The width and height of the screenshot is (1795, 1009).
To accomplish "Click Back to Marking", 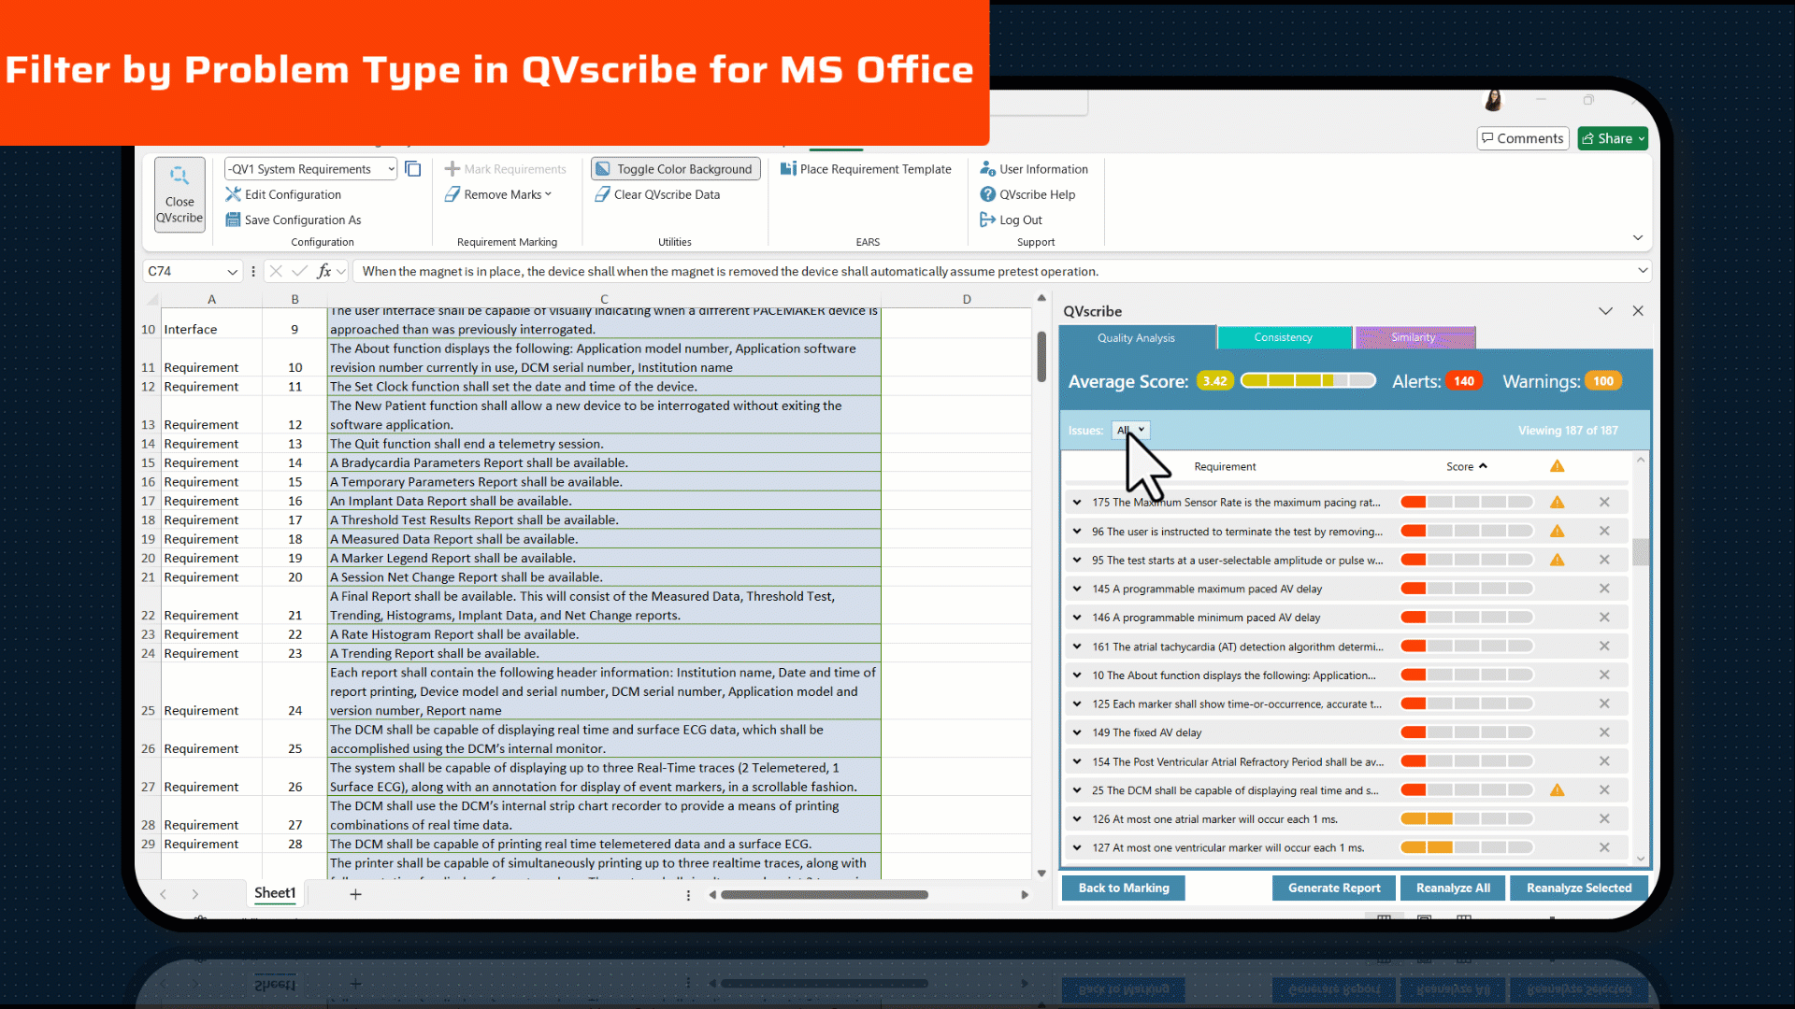I will (1124, 888).
